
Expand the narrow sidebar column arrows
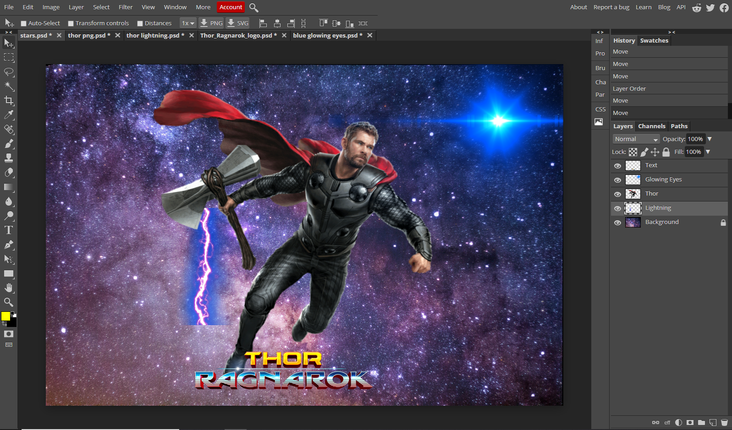[x=600, y=32]
